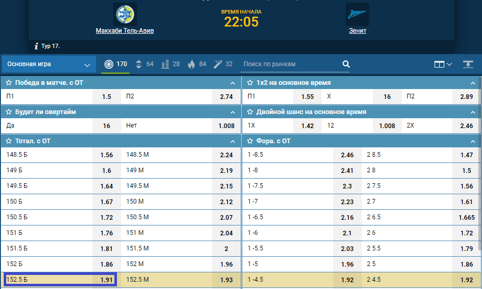Click the Тур 17. round text
Viewport: 482px width, 289px height.
pyautogui.click(x=51, y=46)
